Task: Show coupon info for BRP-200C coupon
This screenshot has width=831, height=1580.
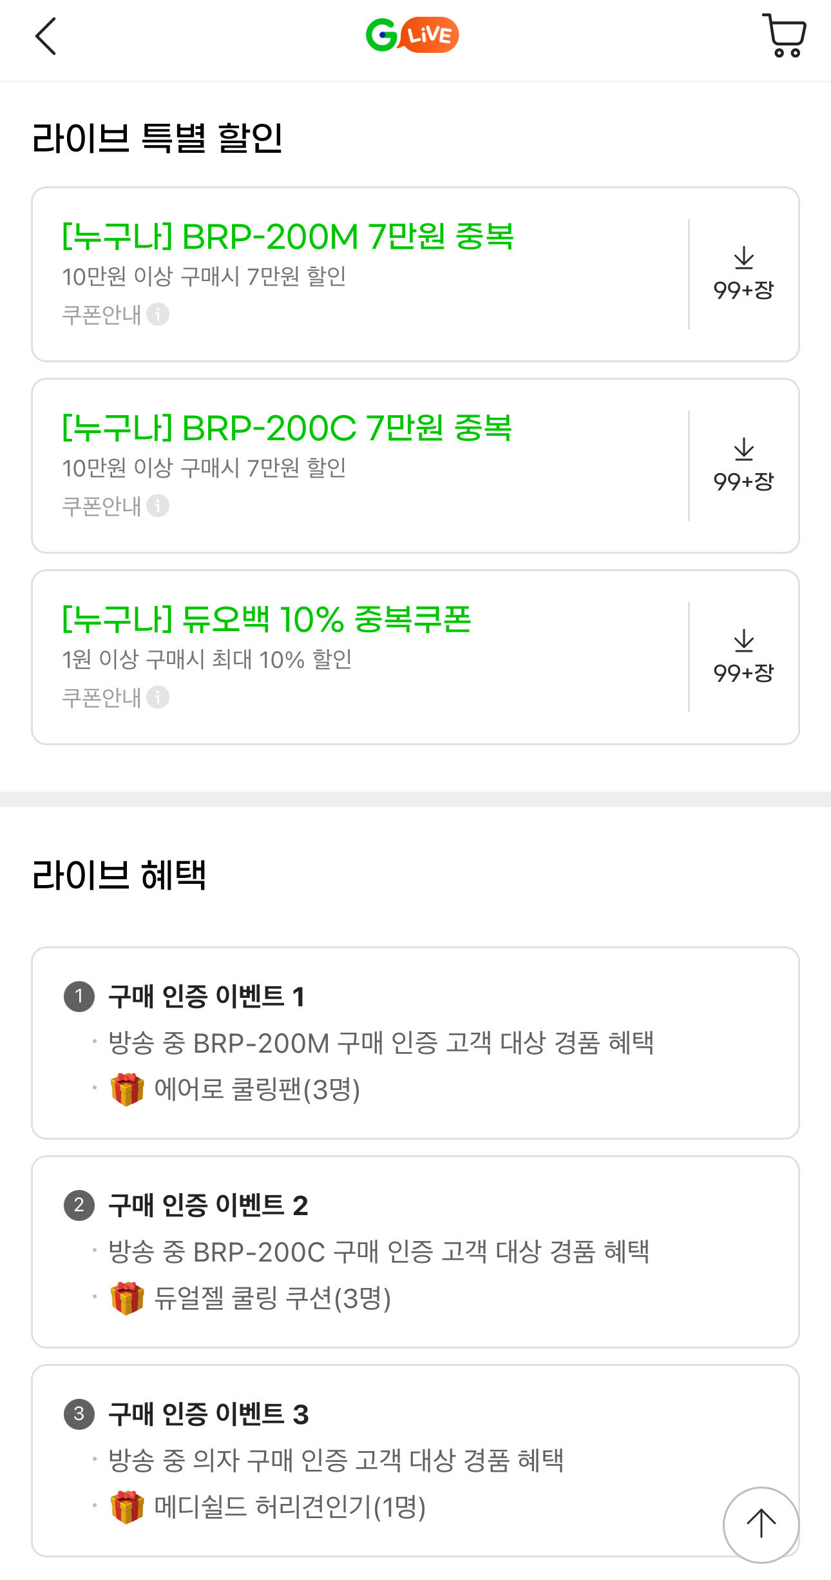Action: click(x=158, y=506)
